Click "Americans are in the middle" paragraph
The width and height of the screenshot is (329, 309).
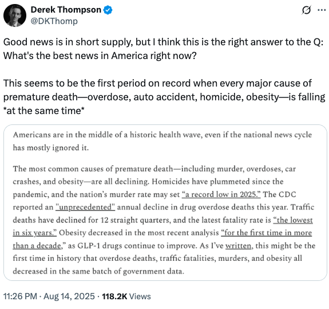[x=162, y=141]
